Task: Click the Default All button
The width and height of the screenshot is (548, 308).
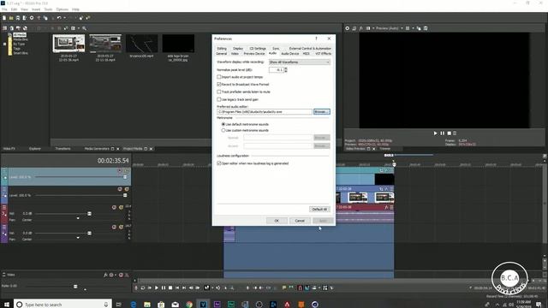Action: coord(319,209)
